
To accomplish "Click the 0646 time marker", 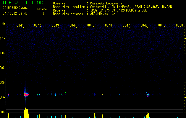I will tap(109, 25).
